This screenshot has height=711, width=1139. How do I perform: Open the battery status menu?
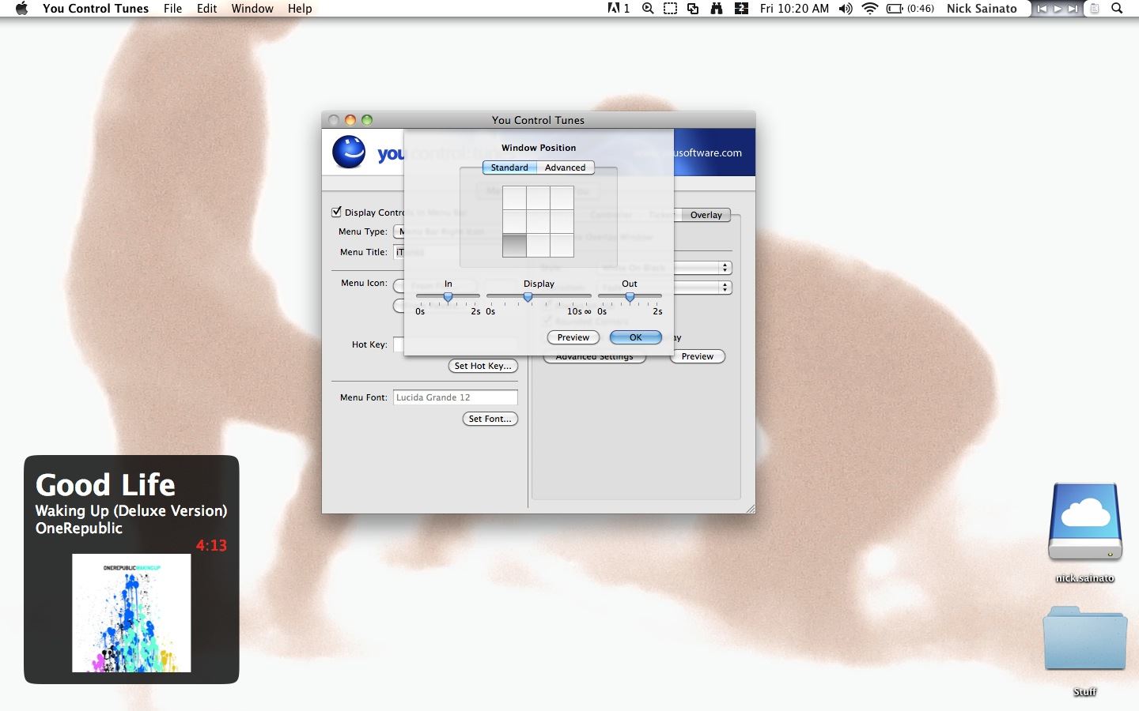point(910,9)
